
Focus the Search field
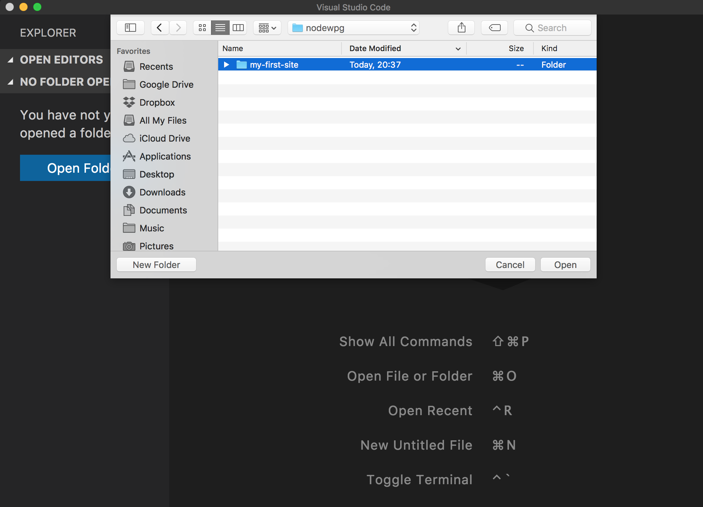pyautogui.click(x=552, y=28)
